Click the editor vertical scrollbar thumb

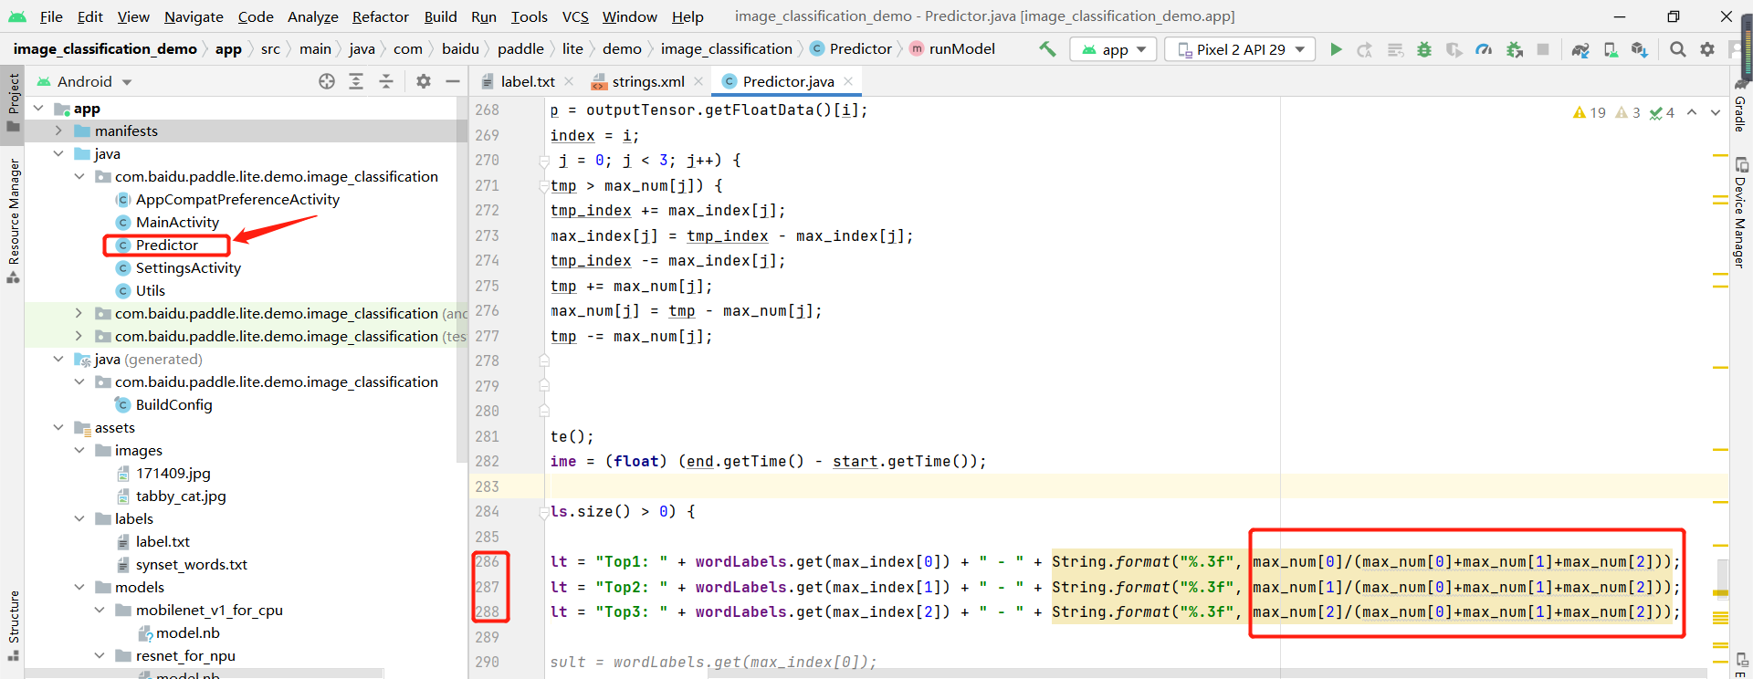1722,577
